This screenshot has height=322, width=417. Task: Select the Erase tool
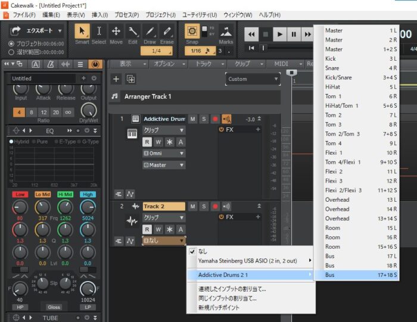click(x=167, y=31)
